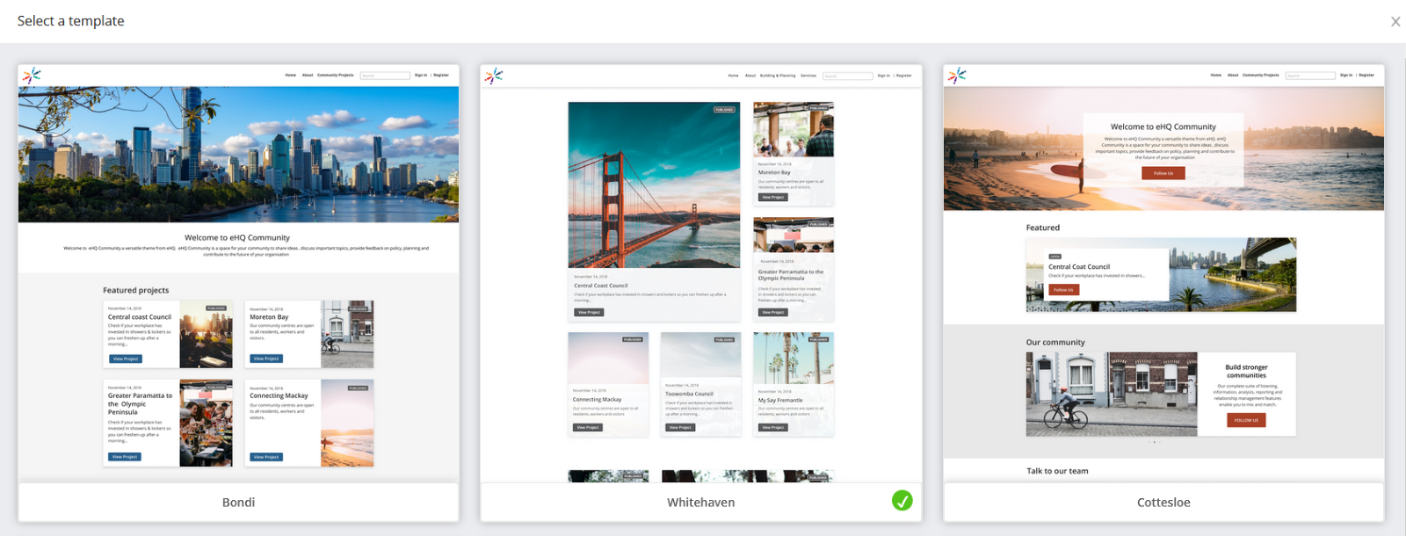This screenshot has height=536, width=1406.
Task: Choose the Bondi template label
Action: tap(238, 503)
